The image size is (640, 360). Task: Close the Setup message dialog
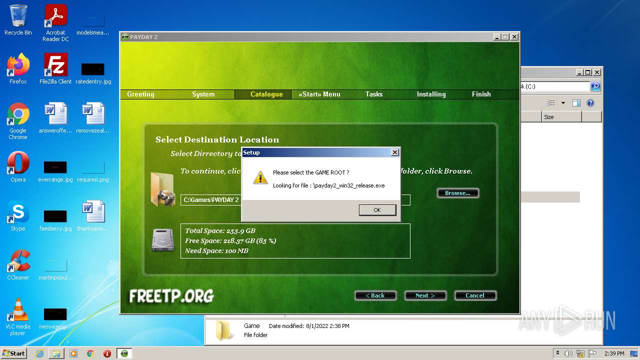tap(394, 152)
